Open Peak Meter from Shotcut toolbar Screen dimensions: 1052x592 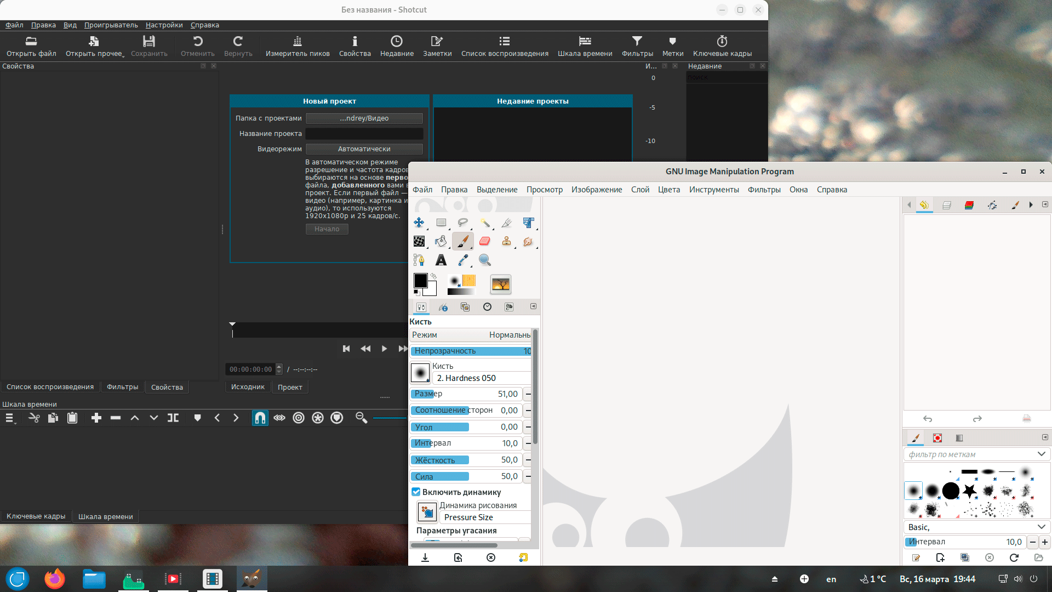pos(297,45)
